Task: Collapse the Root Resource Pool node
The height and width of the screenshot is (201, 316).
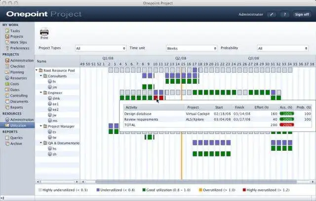Action: pyautogui.click(x=37, y=70)
